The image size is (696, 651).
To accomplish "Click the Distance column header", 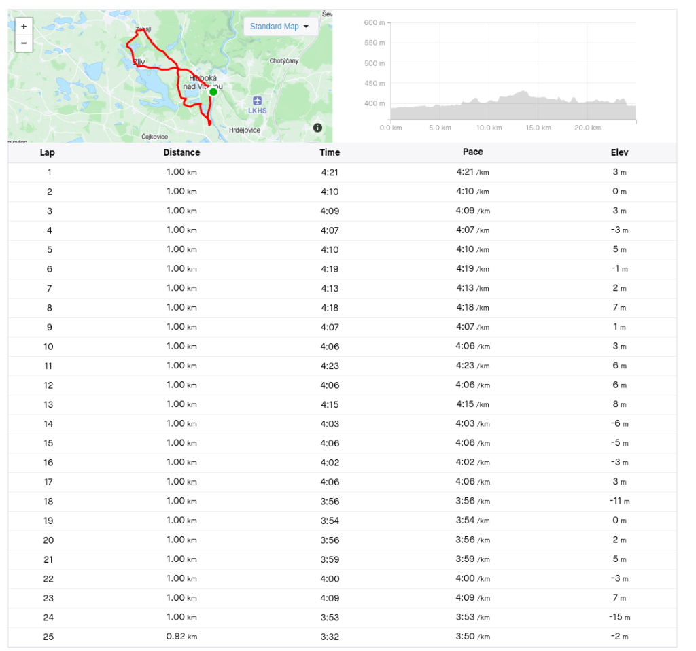I will (182, 152).
